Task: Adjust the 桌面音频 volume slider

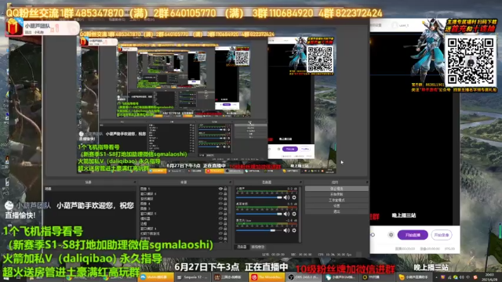Action: pyautogui.click(x=259, y=214)
